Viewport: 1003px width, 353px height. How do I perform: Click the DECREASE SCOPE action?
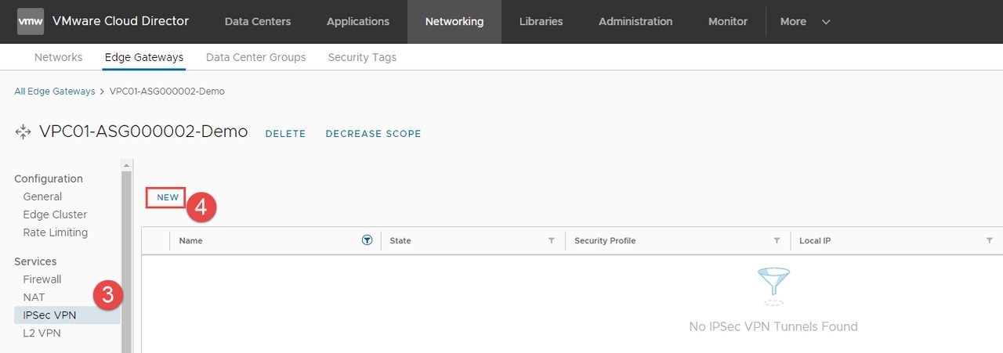coord(373,134)
